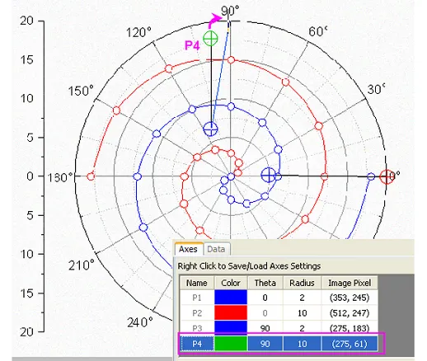
Task: Select the P1 row name cell
Action: 197,298
